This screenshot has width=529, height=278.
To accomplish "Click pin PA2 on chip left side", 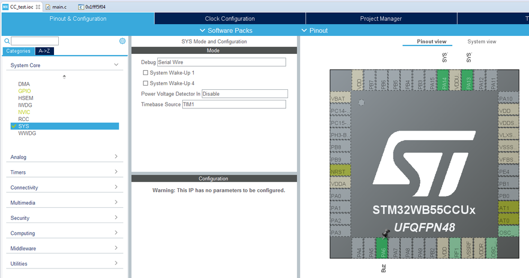I will click(x=340, y=220).
